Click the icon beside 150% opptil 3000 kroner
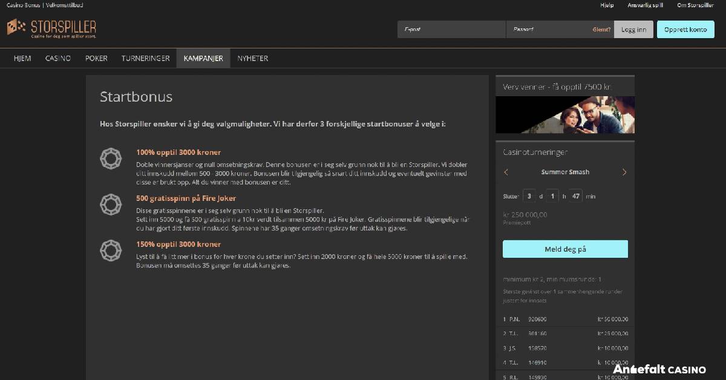The width and height of the screenshot is (726, 380). 111,250
